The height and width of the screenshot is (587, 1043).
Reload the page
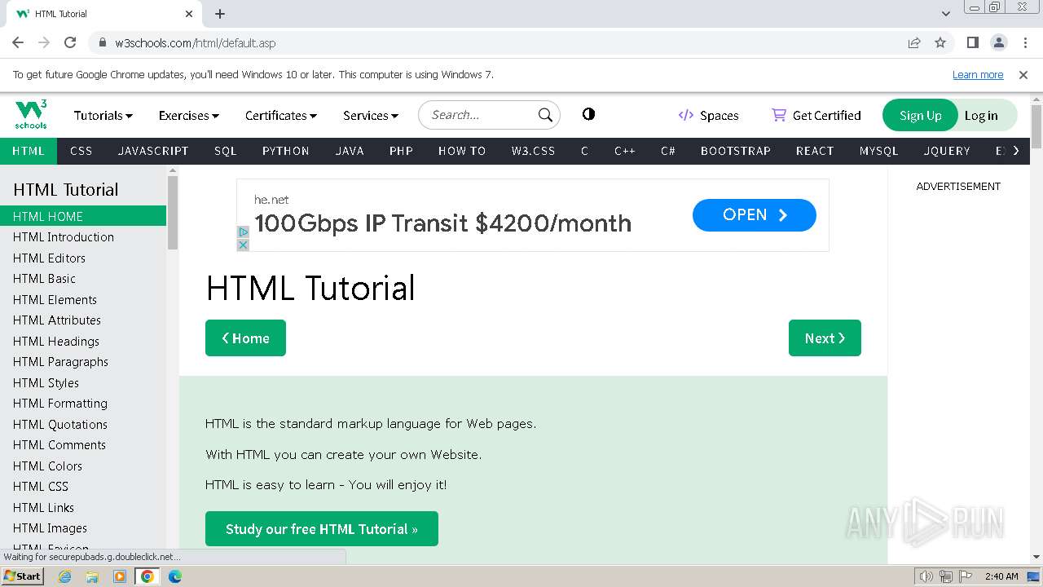point(70,42)
